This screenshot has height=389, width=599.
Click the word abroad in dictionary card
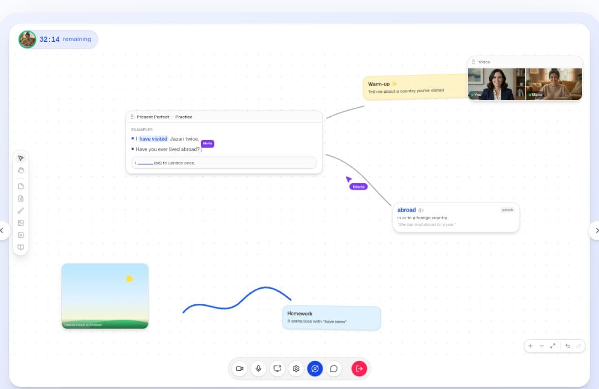(406, 210)
